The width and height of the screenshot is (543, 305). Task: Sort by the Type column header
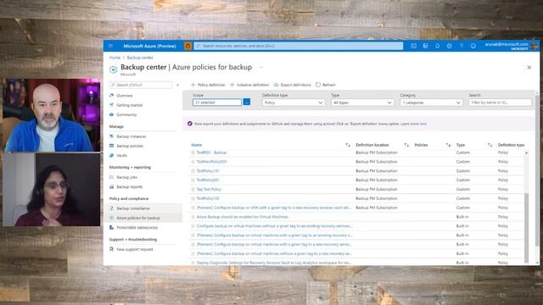(461, 145)
